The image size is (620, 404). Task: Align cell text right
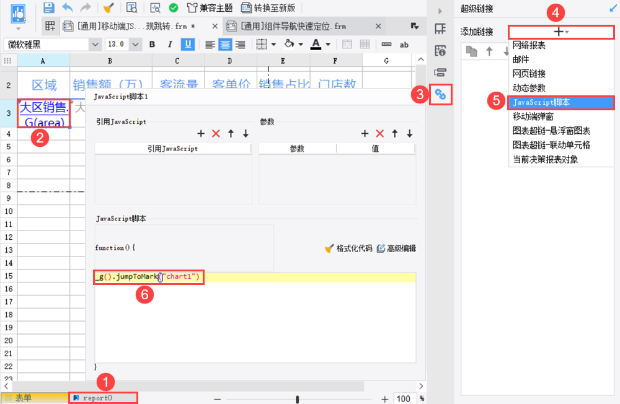pyautogui.click(x=240, y=45)
